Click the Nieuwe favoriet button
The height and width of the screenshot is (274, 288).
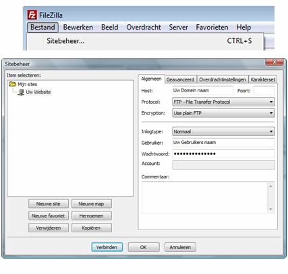click(x=49, y=216)
